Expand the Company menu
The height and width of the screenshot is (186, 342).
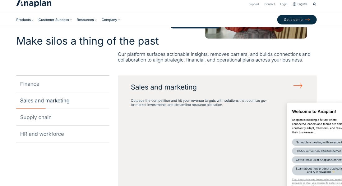click(x=110, y=20)
